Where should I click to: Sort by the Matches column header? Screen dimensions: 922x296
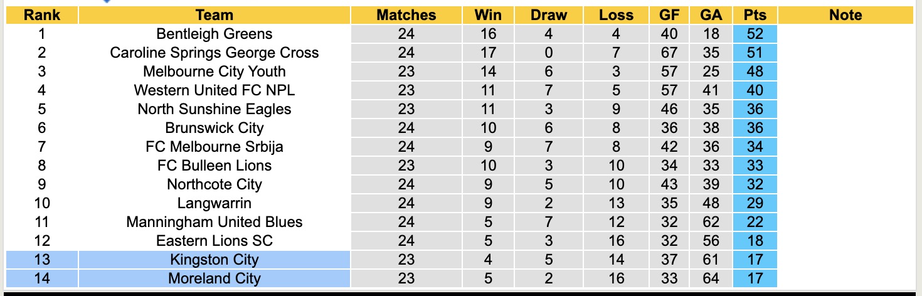click(406, 15)
